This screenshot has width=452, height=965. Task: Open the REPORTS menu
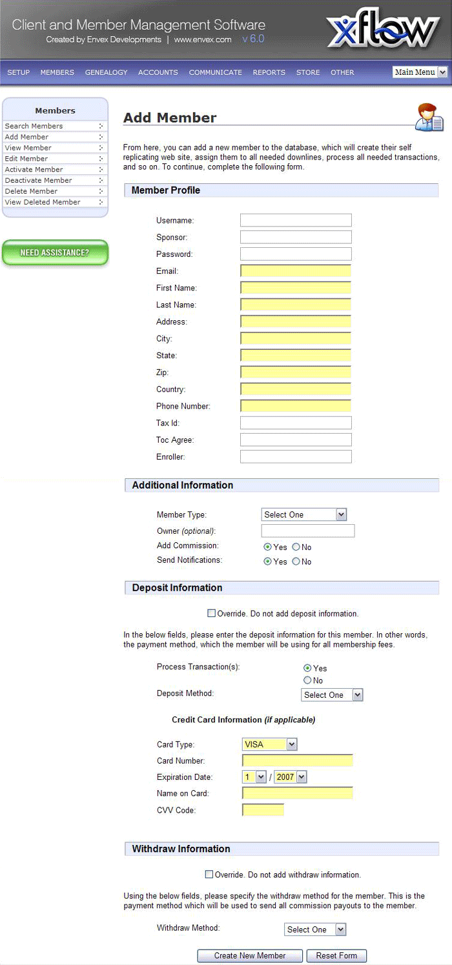point(269,72)
